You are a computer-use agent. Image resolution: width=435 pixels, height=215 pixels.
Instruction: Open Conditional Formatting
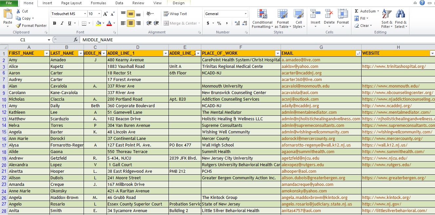coord(262,19)
